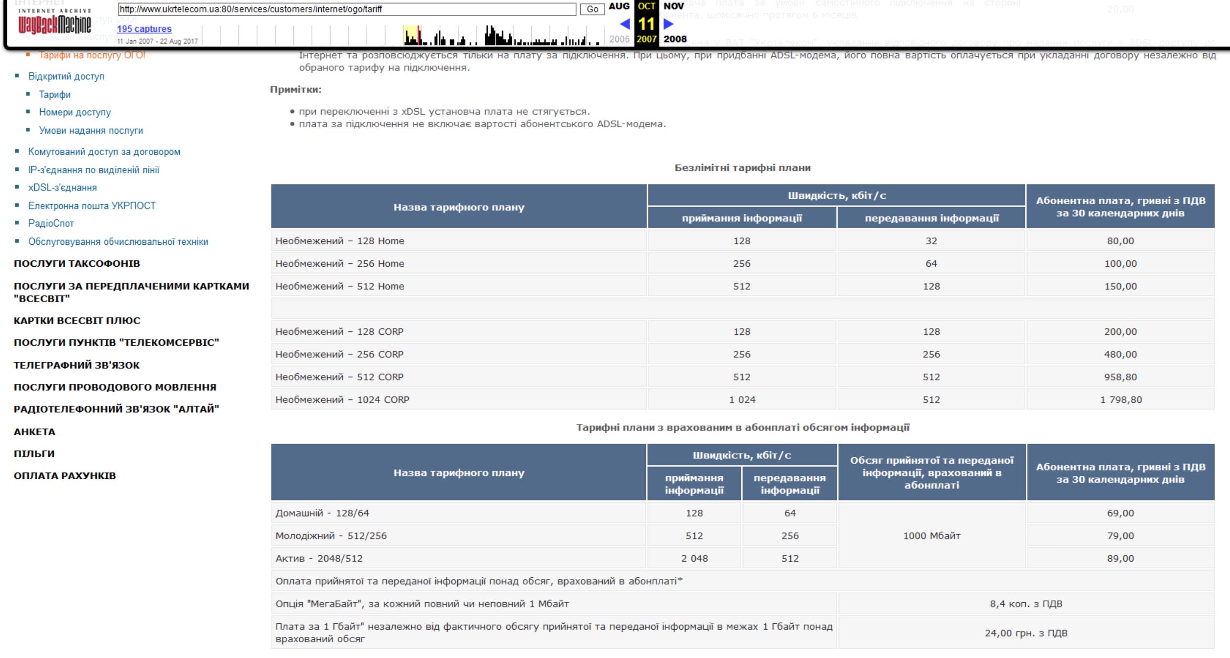
Task: Jump to year 2008 in timeline
Action: click(x=675, y=39)
